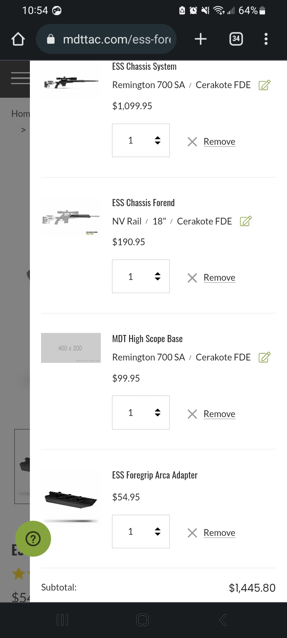Adjust quantity stepper for ESS Chassis Forend
The height and width of the screenshot is (638, 287).
click(x=141, y=276)
